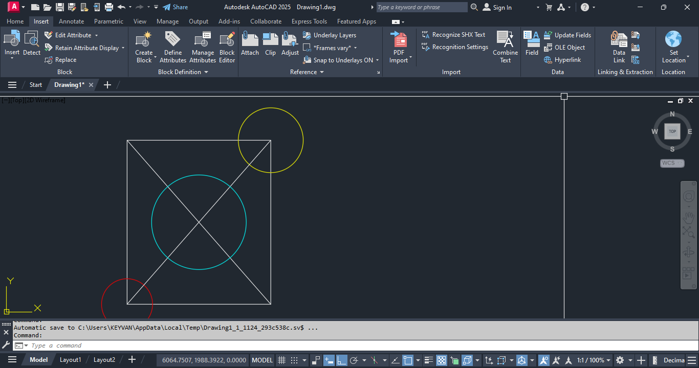
Task: Toggle Polar Tracking in the status bar
Action: click(x=353, y=360)
